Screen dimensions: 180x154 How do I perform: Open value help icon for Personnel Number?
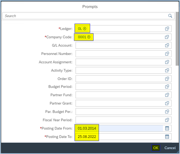tap(167, 54)
